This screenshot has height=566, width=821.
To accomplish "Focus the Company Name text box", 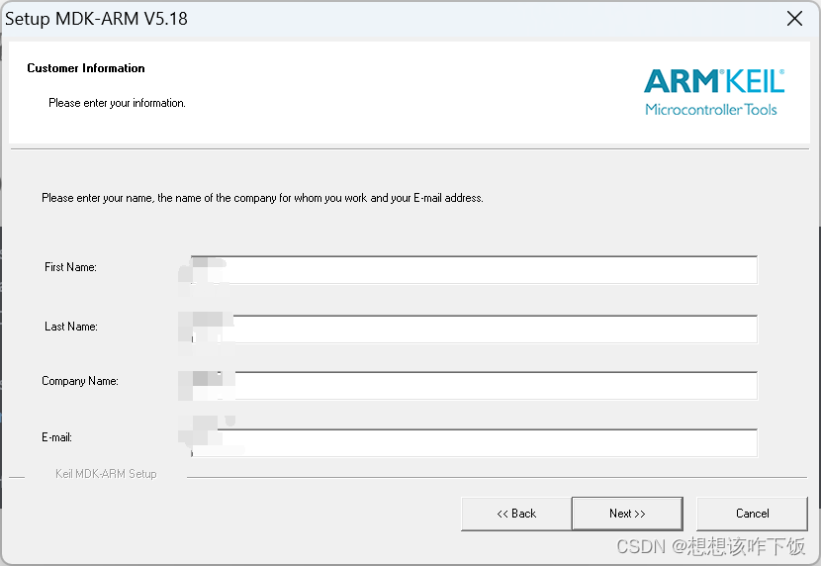I will (x=474, y=385).
